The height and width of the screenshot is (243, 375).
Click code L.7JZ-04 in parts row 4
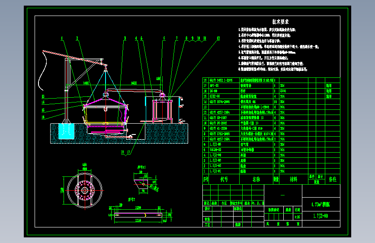(x=215, y=155)
